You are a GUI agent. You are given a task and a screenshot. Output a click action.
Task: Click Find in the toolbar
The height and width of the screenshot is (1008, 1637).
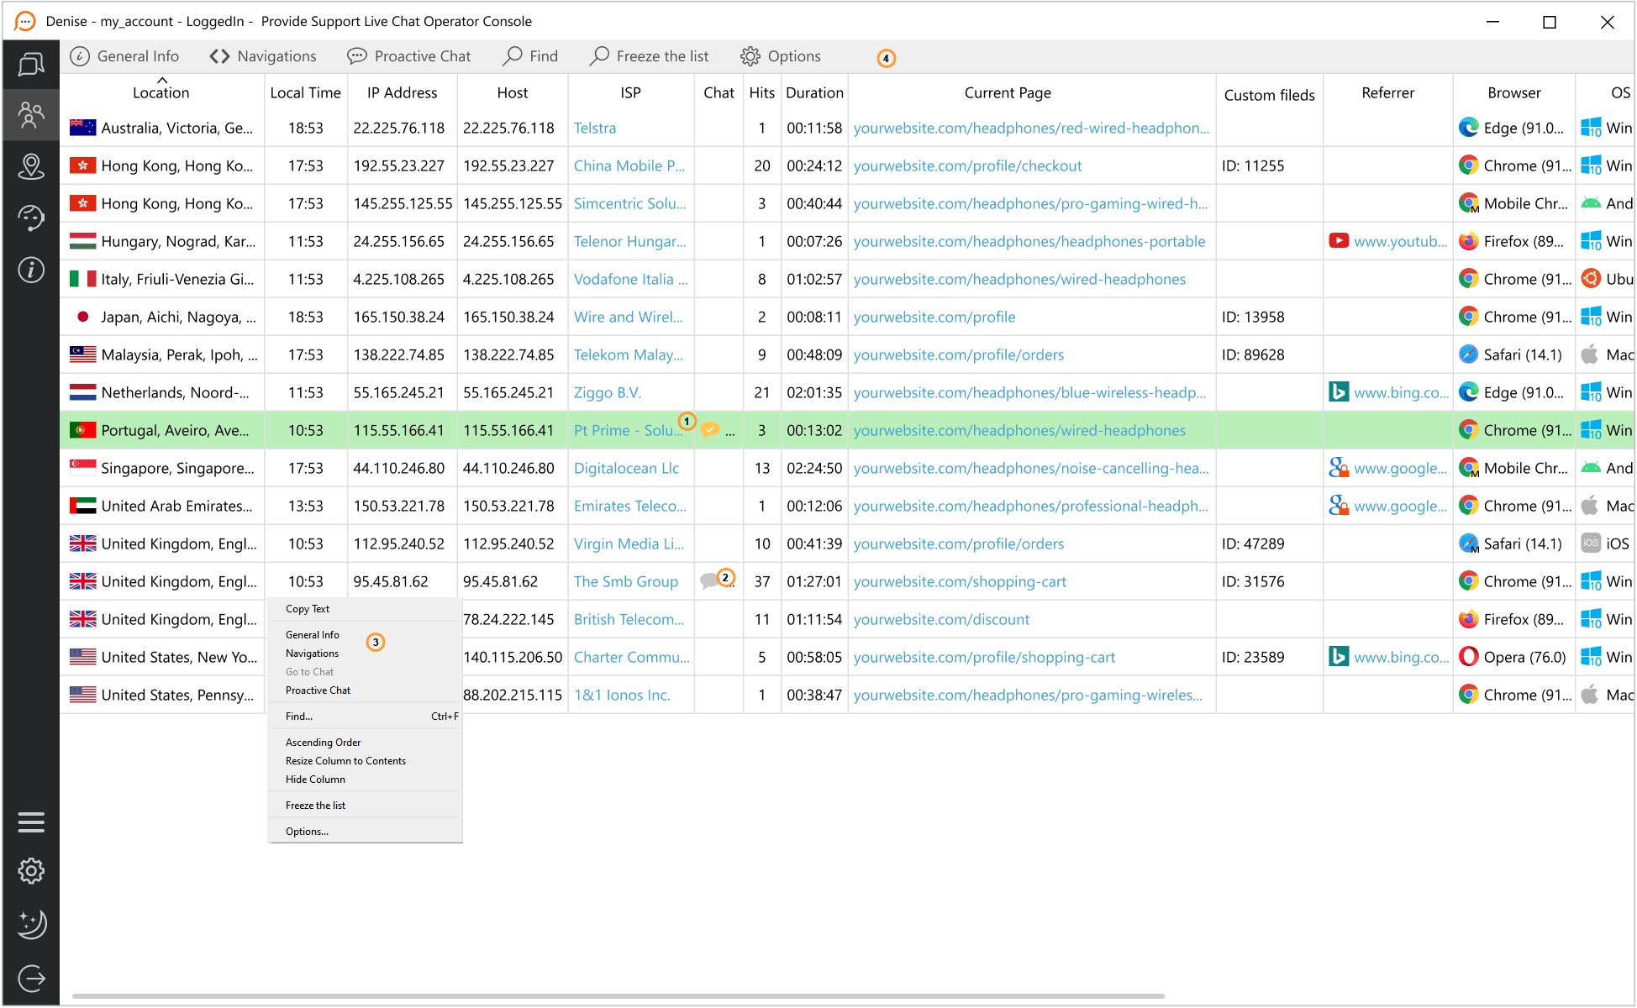[x=530, y=56]
